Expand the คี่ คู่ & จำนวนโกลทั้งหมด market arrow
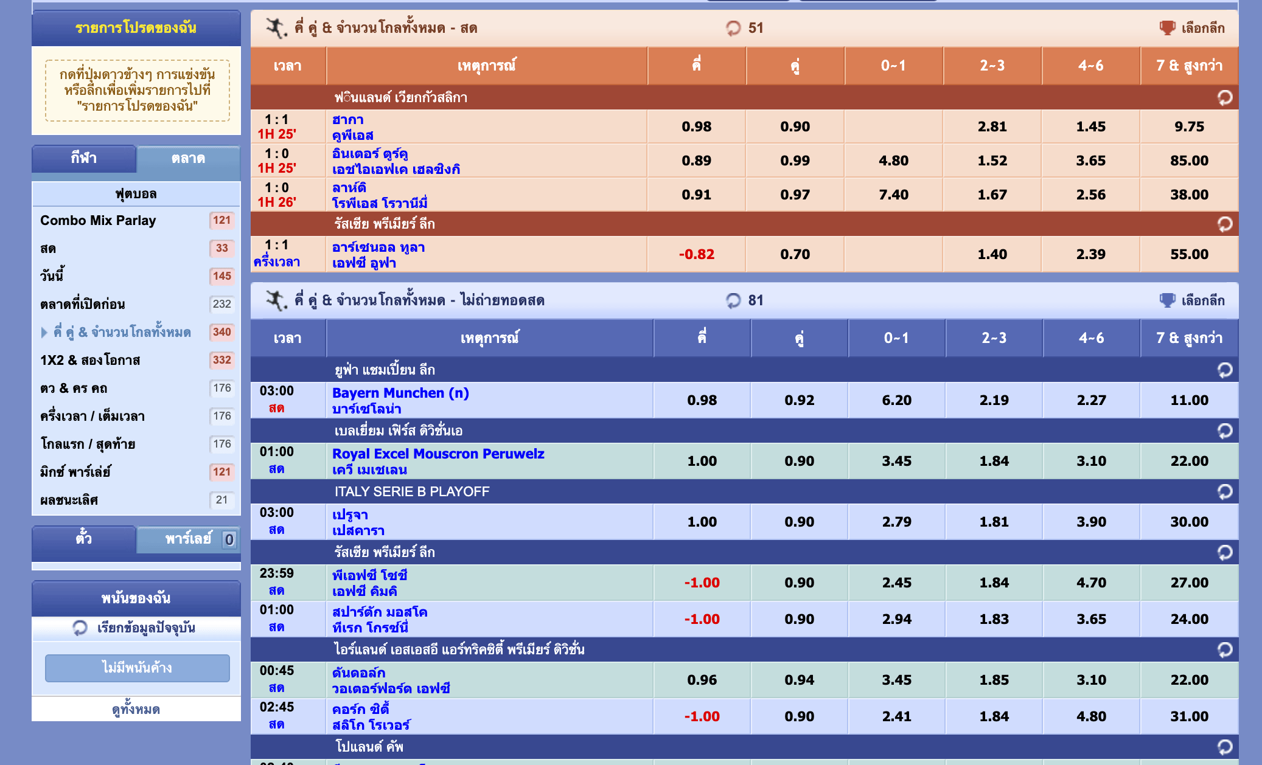Viewport: 1262px width, 765px height. point(44,333)
